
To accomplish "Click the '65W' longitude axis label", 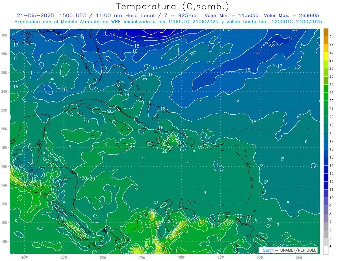I will [221, 257].
